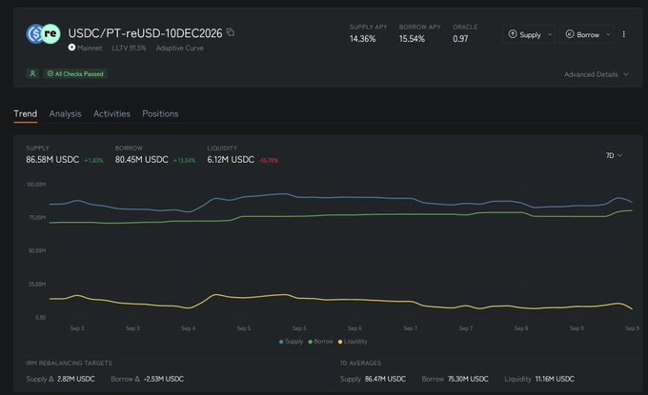The width and height of the screenshot is (648, 395).
Task: Click the 7D average supply 86.47M USDC
Action: [x=385, y=379]
